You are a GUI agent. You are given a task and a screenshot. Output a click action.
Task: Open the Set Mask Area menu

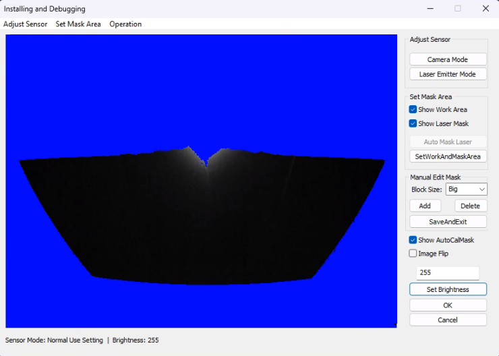click(78, 24)
